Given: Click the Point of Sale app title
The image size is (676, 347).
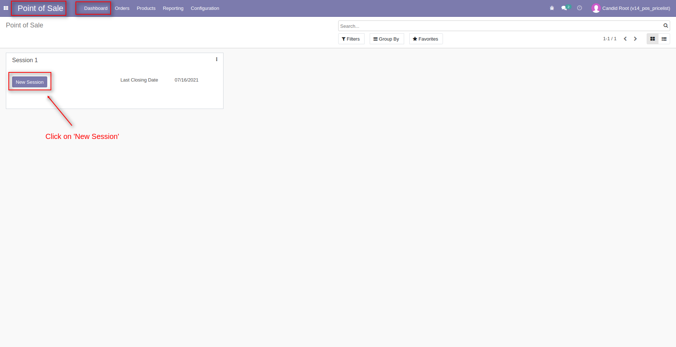Looking at the screenshot, I should [40, 8].
